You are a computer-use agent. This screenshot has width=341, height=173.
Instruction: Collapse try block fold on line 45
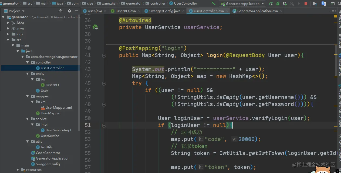tap(104, 83)
